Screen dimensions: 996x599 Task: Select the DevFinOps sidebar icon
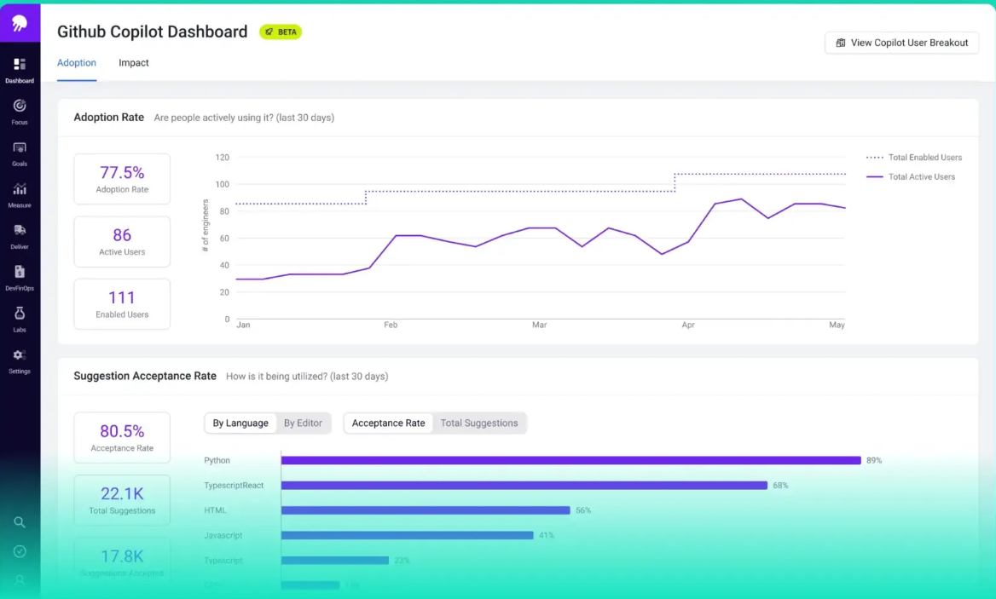pyautogui.click(x=19, y=276)
